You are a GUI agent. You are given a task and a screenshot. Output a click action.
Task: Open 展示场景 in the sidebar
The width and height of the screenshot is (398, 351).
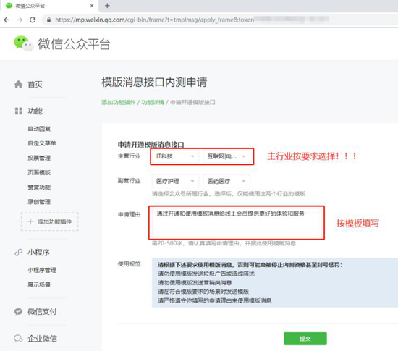click(x=39, y=284)
